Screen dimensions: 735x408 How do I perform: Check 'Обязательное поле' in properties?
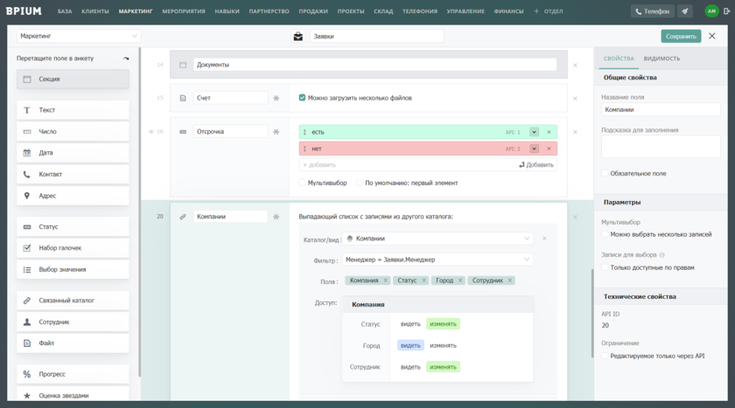[x=605, y=174]
